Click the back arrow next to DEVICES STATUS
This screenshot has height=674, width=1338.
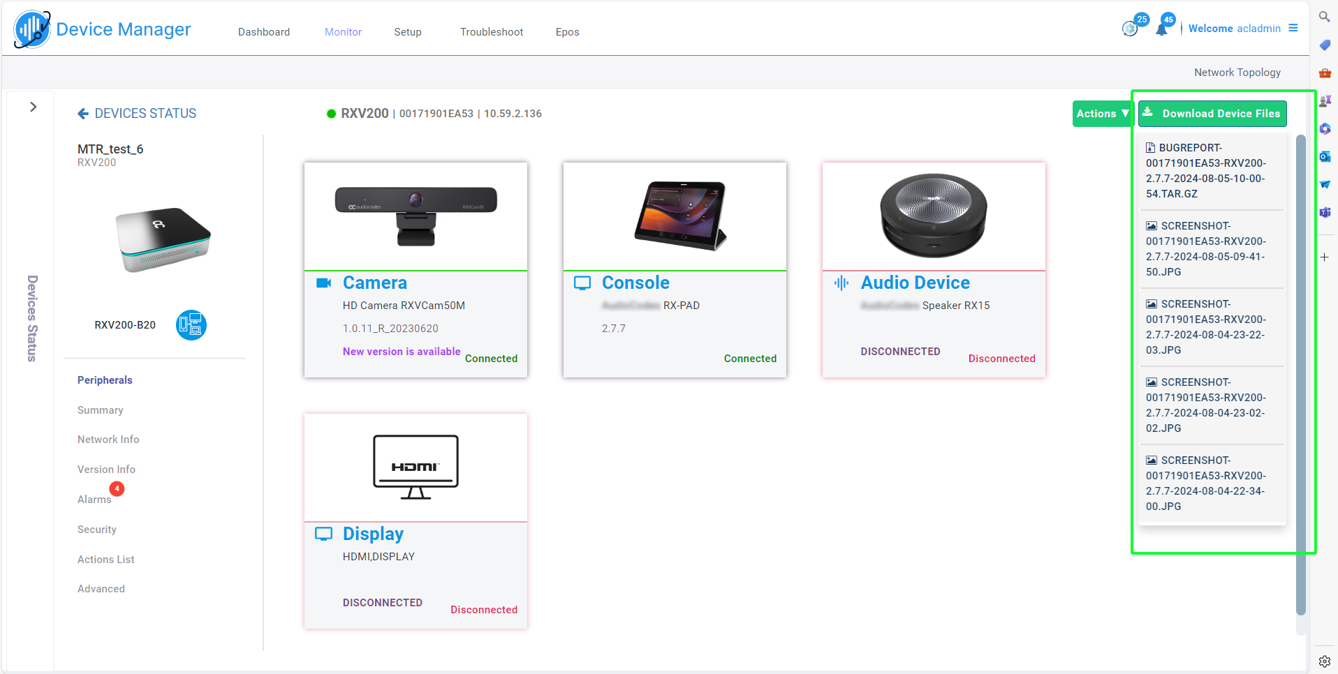[83, 114]
